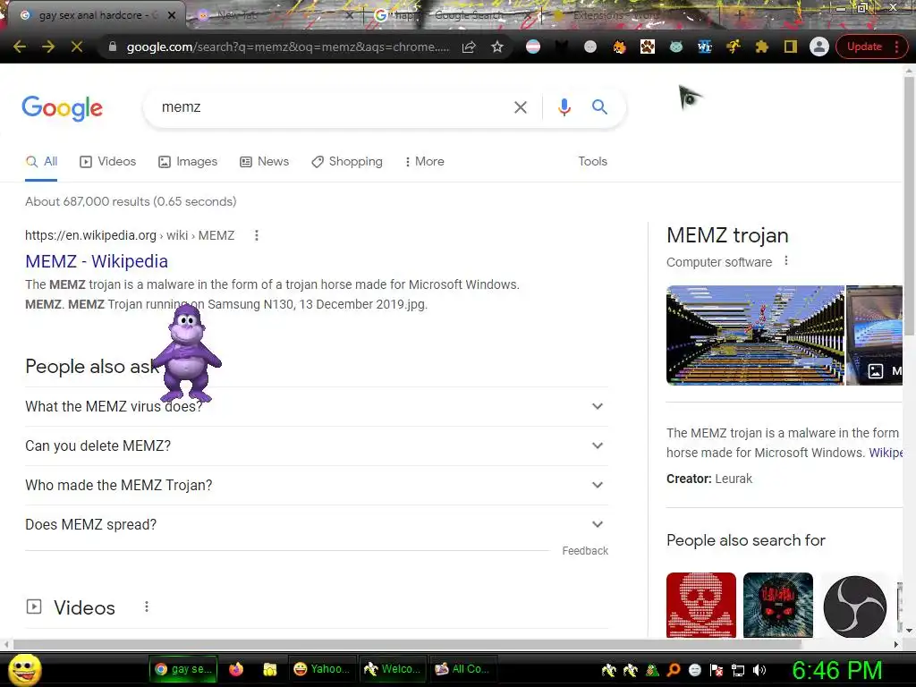The height and width of the screenshot is (687, 916).
Task: Open Chrome's three-dot menu beside Update
Action: point(896,47)
